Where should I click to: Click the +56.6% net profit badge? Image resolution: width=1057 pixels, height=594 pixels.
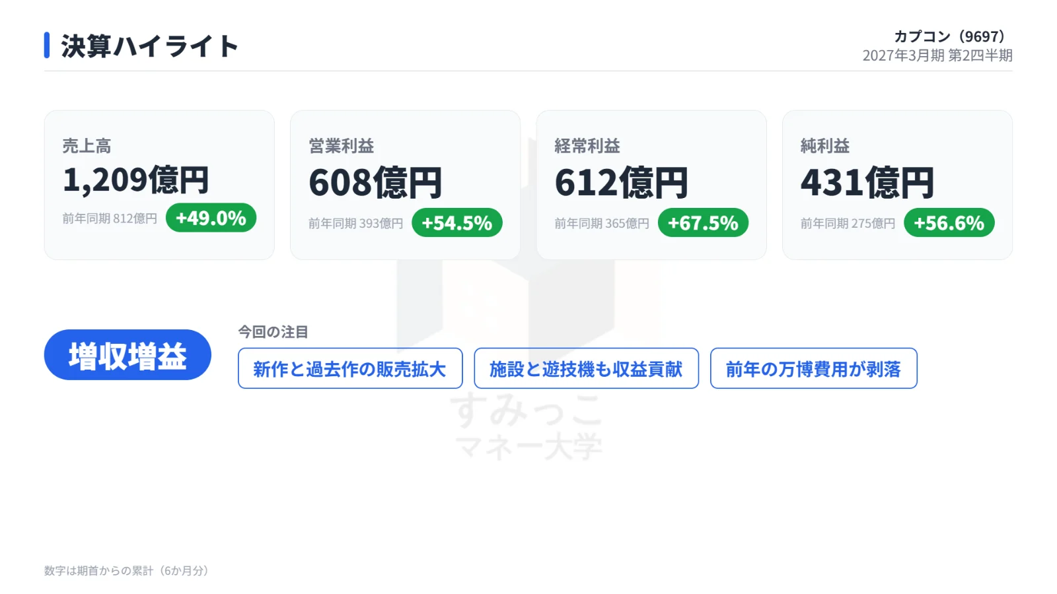pos(949,223)
